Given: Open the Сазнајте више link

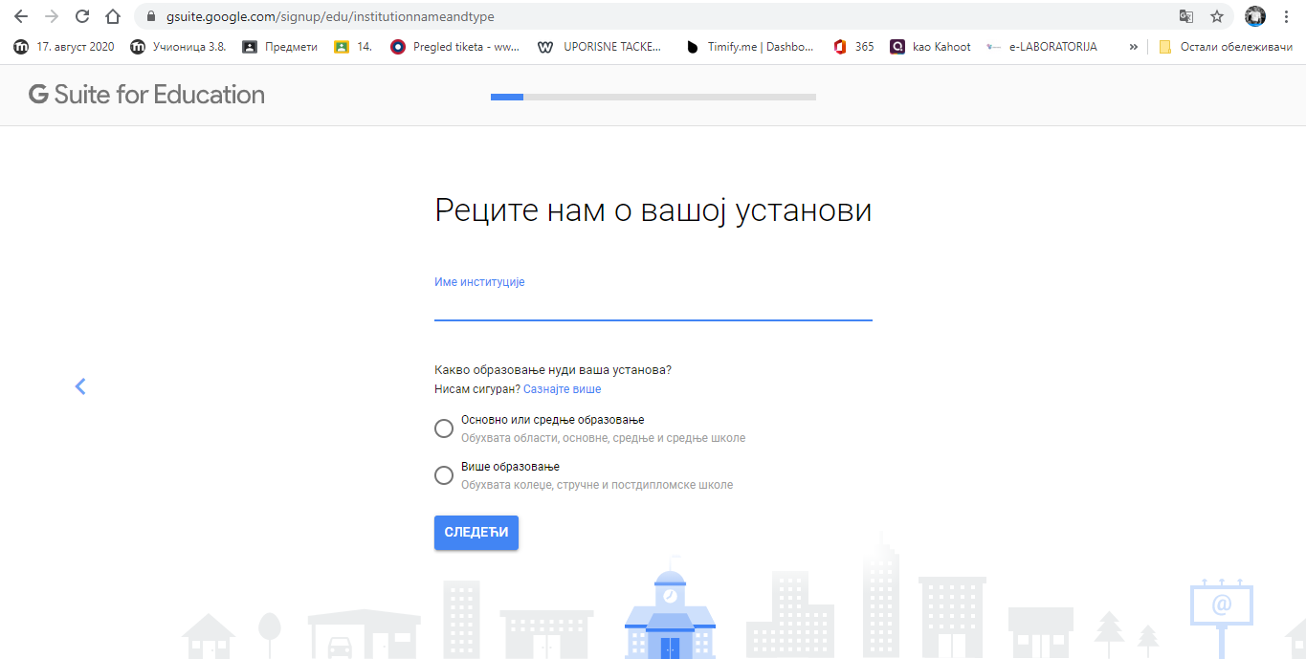Looking at the screenshot, I should point(562,389).
